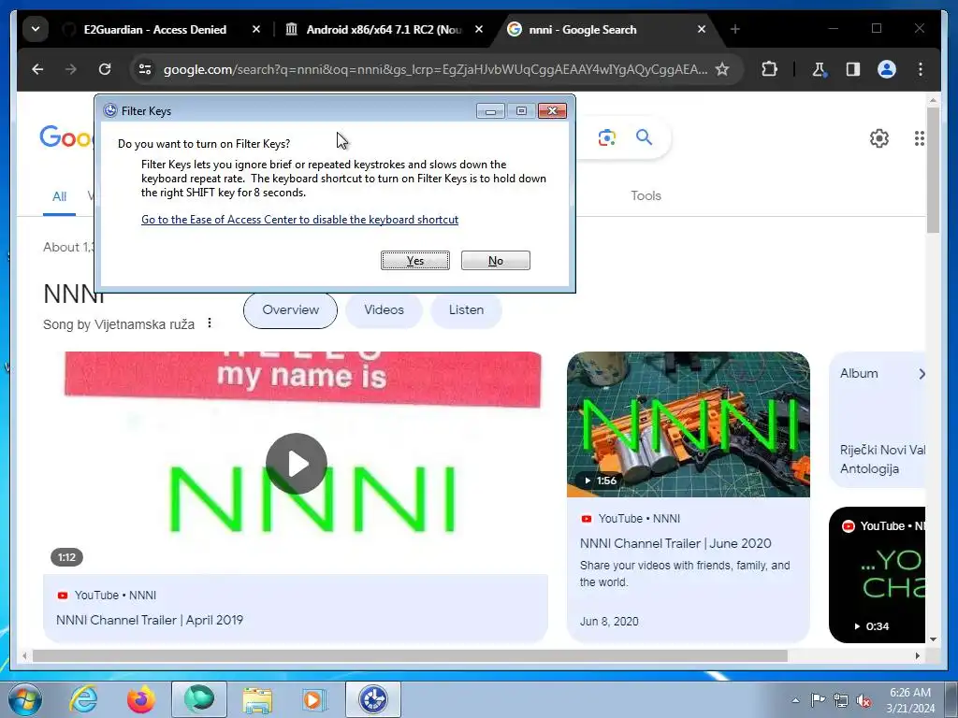The width and height of the screenshot is (958, 718).
Task: Open Action Center flag icon
Action: pyautogui.click(x=818, y=700)
